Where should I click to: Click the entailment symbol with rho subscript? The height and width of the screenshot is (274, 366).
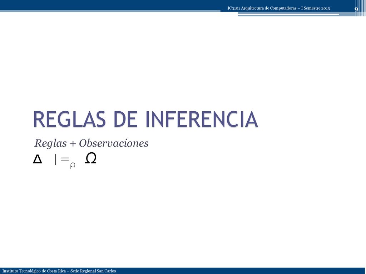pos(65,161)
